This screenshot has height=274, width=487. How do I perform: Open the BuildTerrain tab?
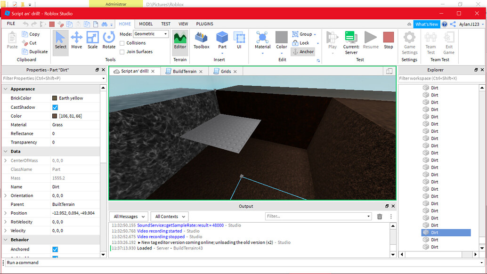[185, 71]
